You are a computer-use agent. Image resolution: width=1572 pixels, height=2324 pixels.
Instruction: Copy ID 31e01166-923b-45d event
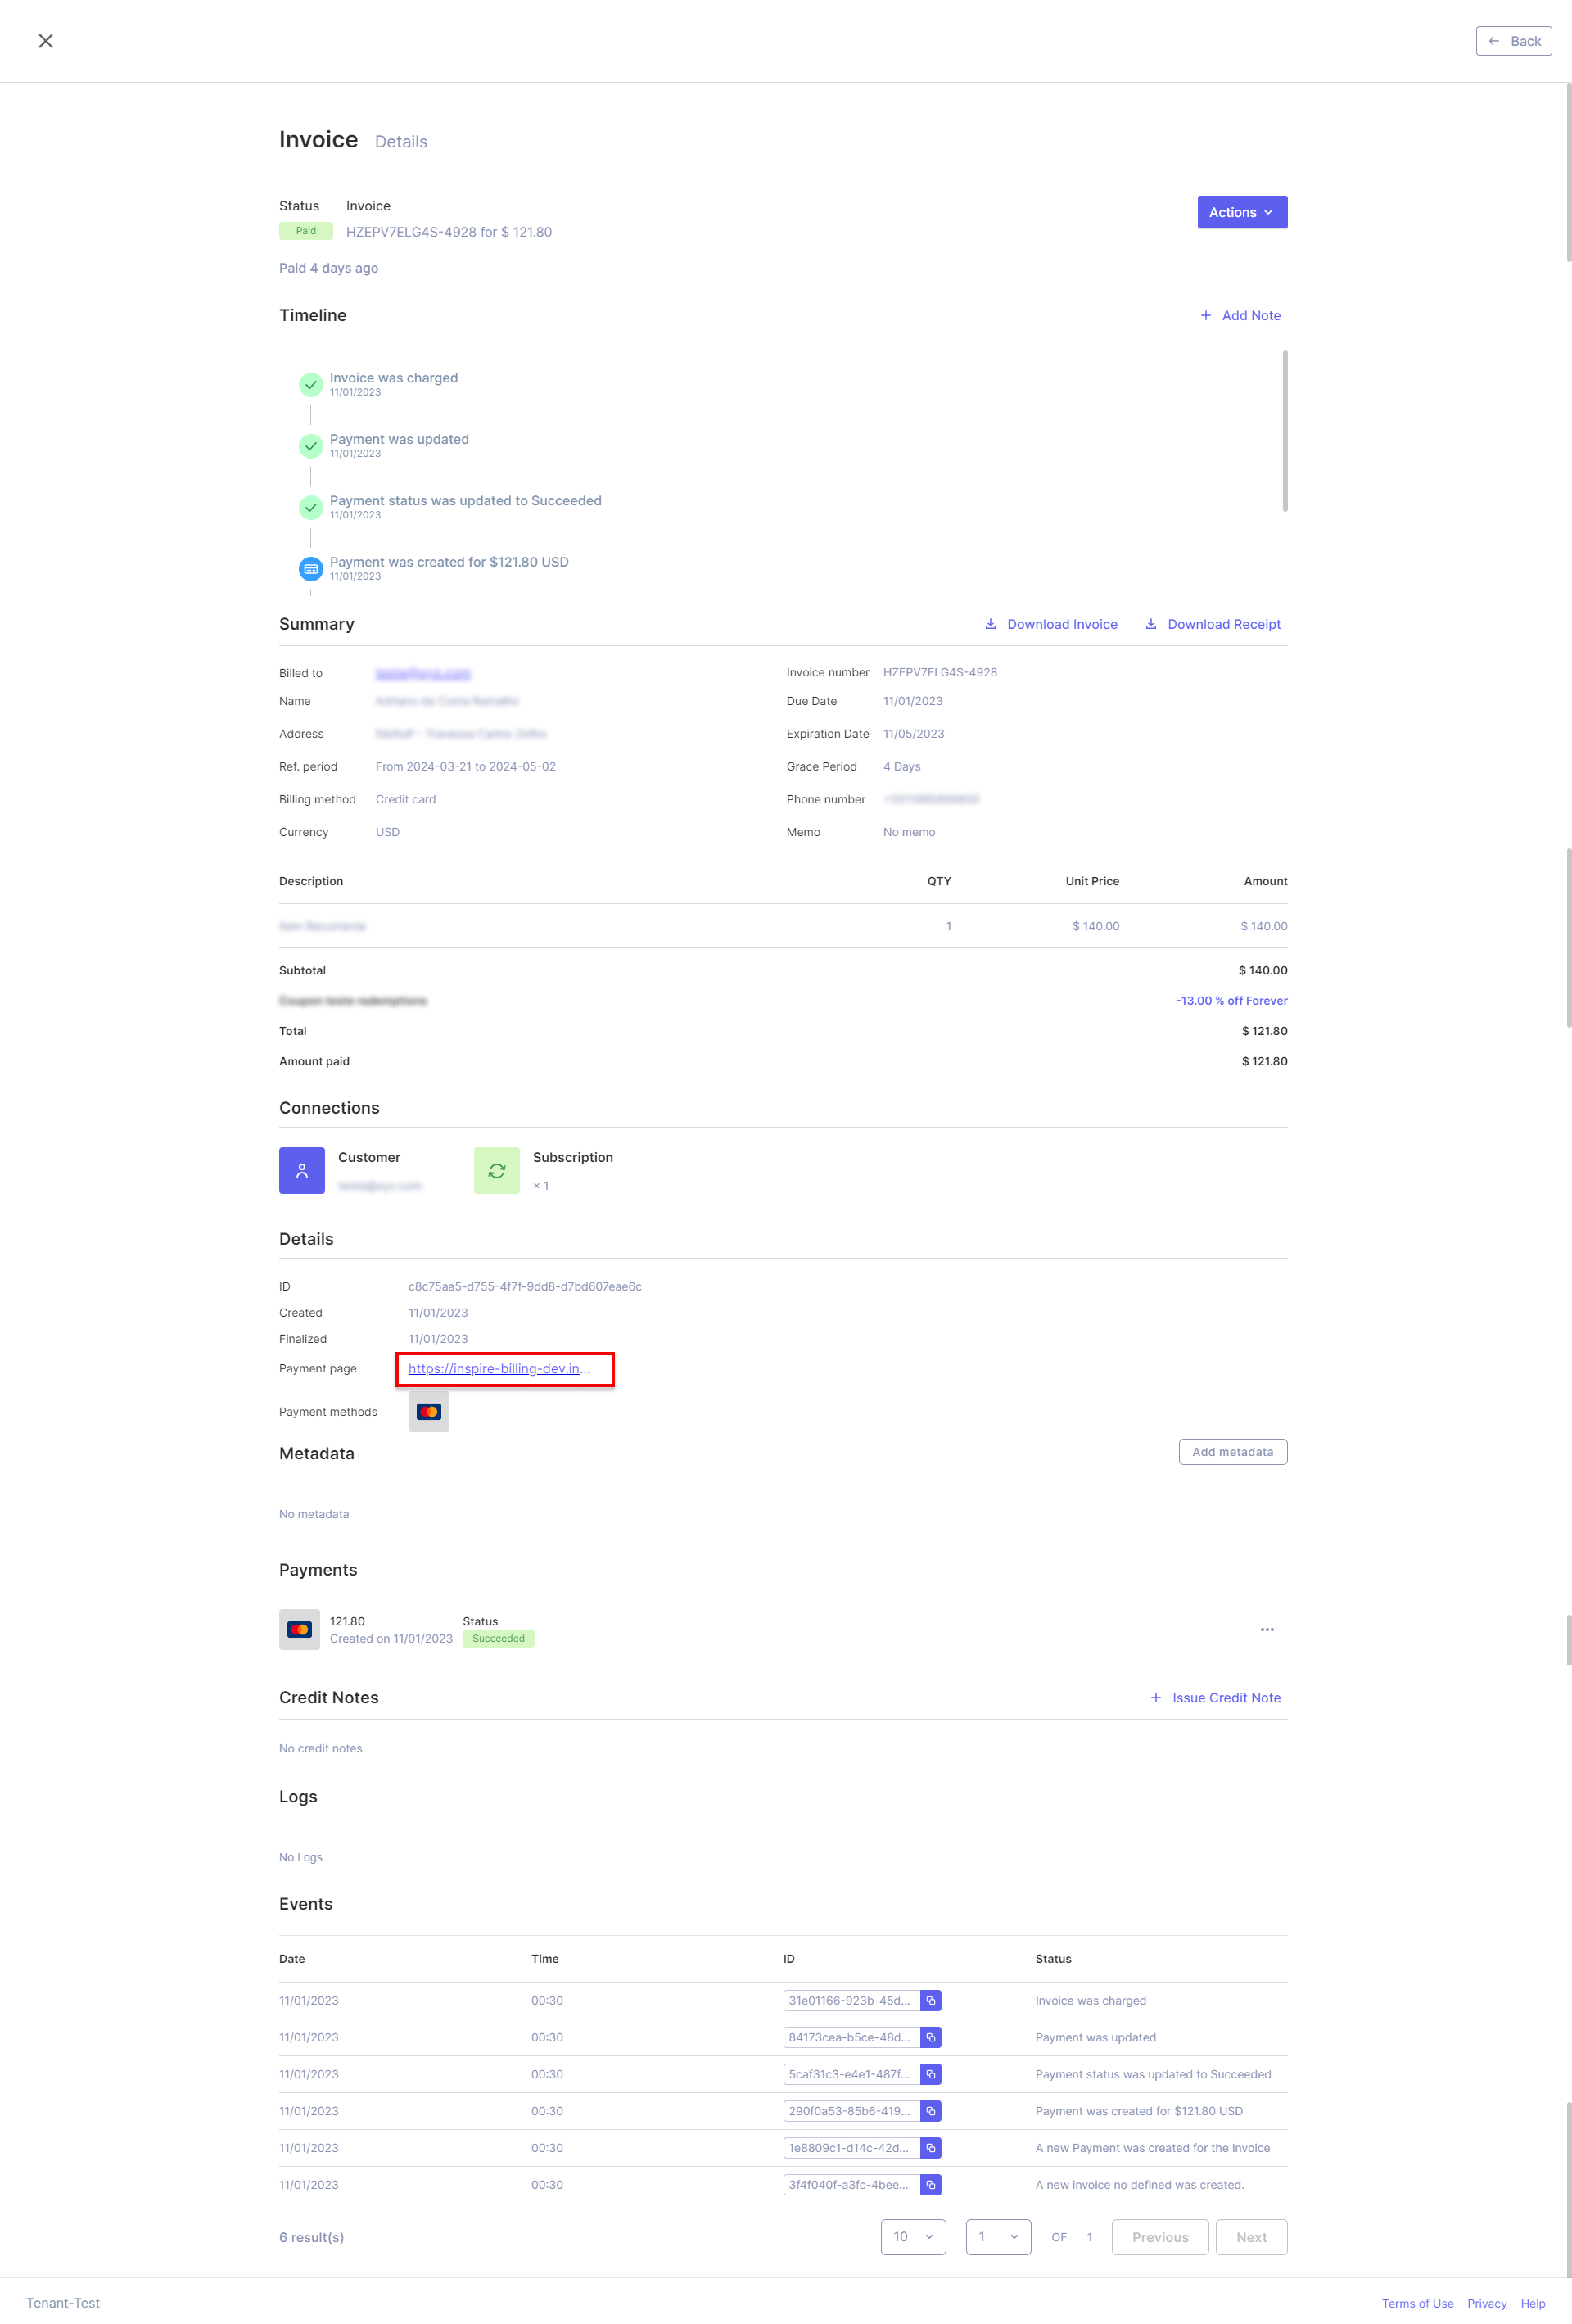931,2001
